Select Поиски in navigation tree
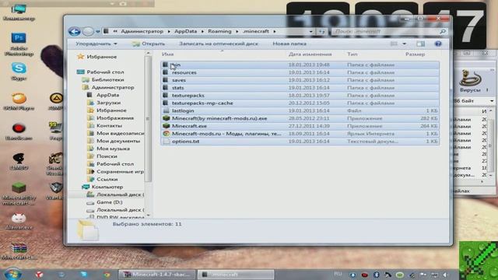 (x=107, y=156)
